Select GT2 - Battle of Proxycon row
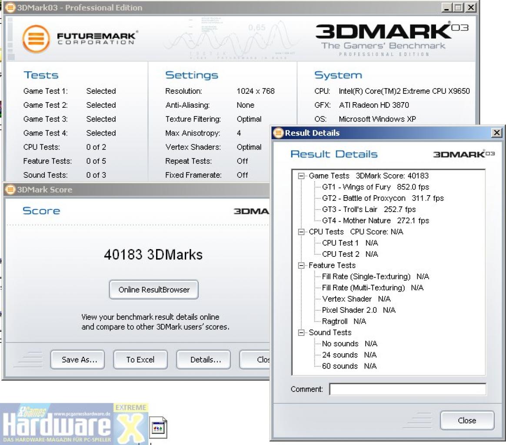 click(x=383, y=198)
